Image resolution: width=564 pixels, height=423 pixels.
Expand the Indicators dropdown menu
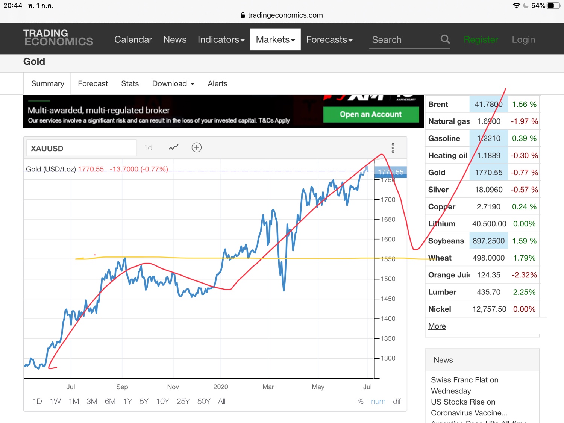221,39
